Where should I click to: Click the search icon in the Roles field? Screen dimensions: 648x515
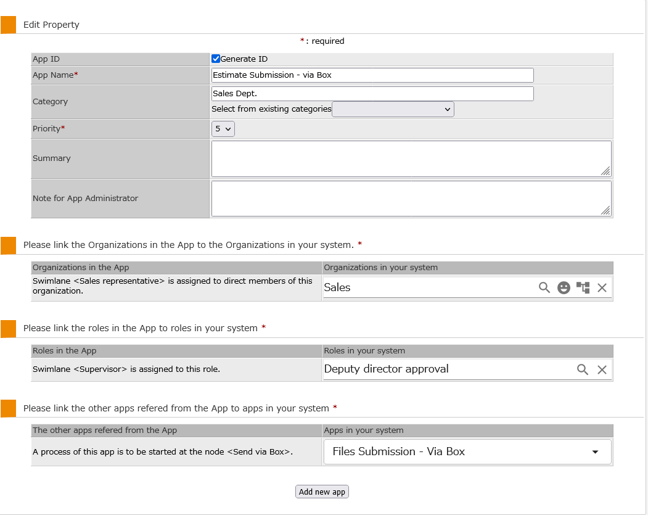582,369
